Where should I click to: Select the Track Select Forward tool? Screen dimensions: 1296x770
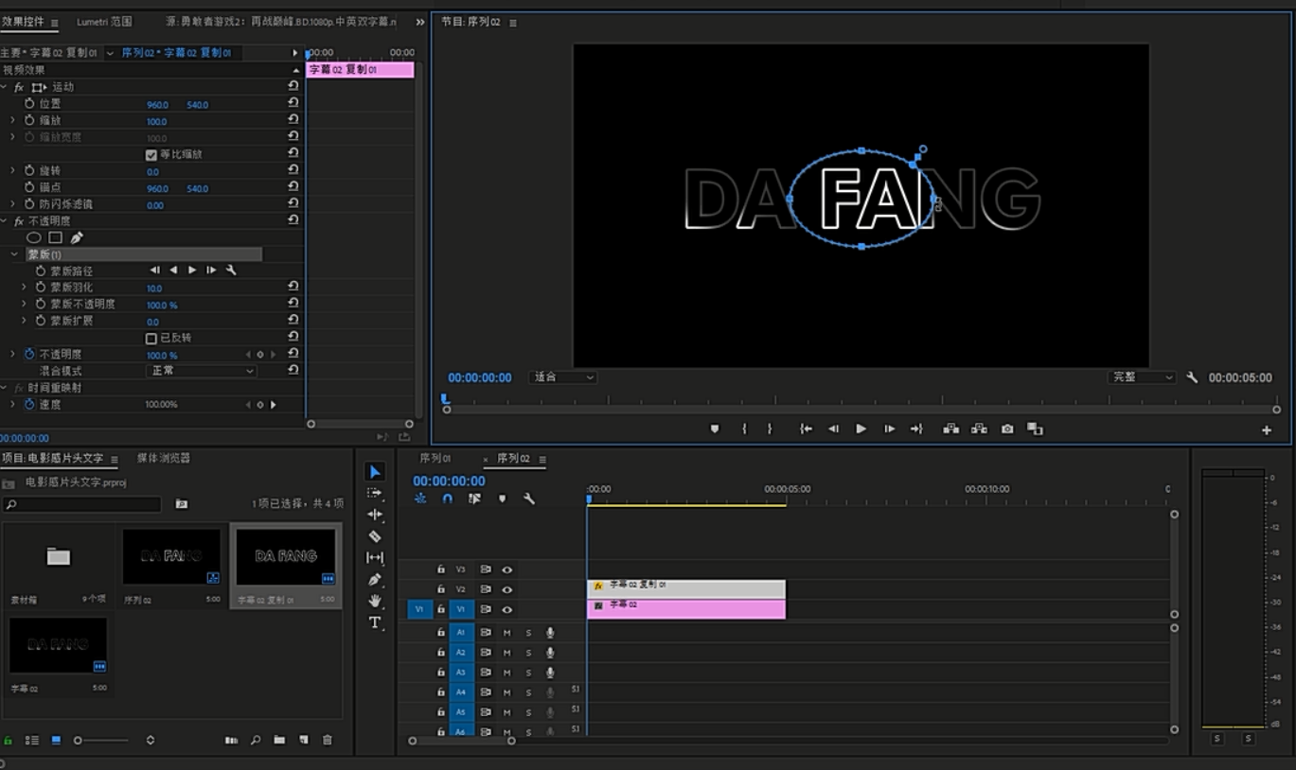375,493
